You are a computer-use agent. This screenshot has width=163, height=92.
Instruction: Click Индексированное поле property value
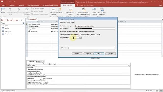(x=87, y=77)
